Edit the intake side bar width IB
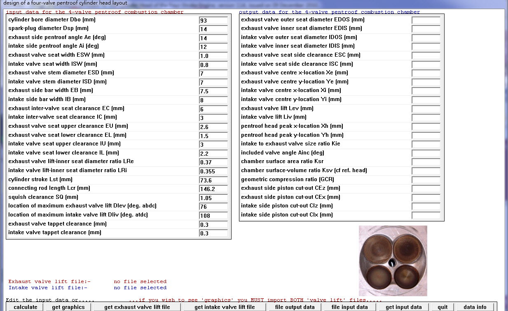The height and width of the screenshot is (311, 508). (x=213, y=100)
